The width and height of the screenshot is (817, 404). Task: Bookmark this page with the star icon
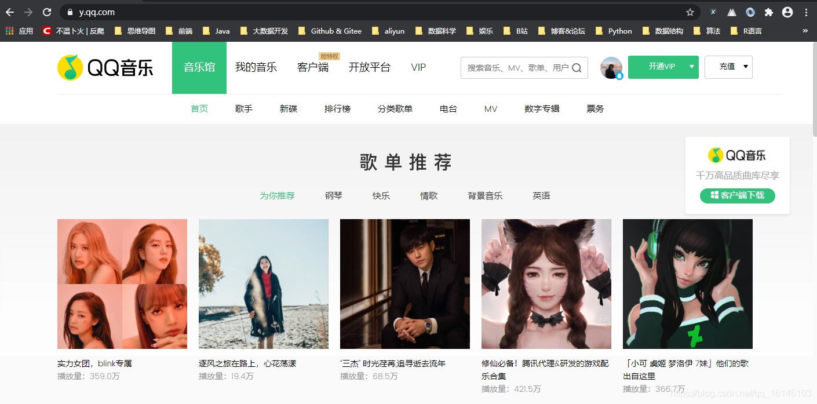(x=690, y=12)
